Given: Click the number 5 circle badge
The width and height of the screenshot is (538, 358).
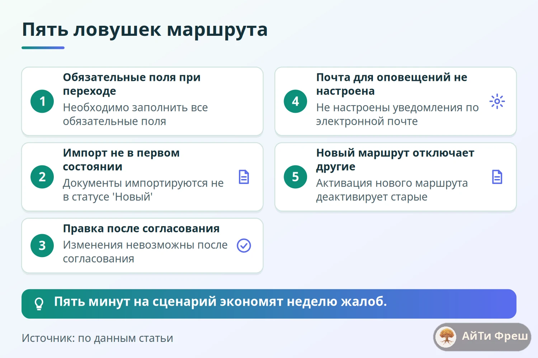Looking at the screenshot, I should 296,177.
